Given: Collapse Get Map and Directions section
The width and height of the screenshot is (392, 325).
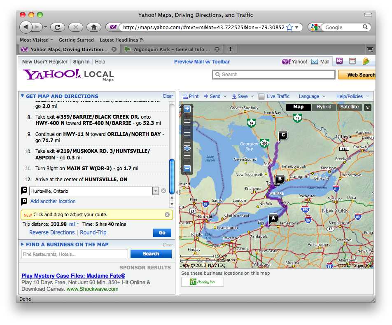Looking at the screenshot, I should (x=23, y=96).
